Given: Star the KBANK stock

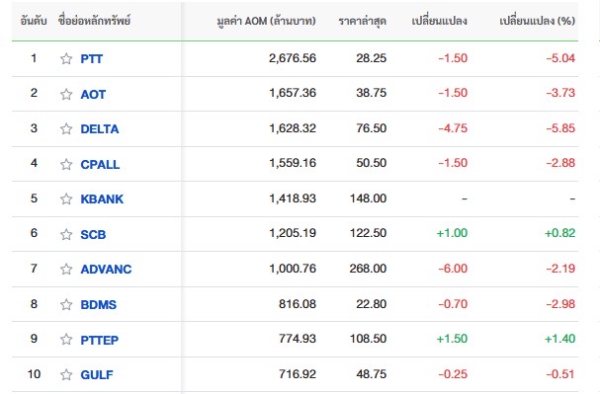Looking at the screenshot, I should (66, 199).
